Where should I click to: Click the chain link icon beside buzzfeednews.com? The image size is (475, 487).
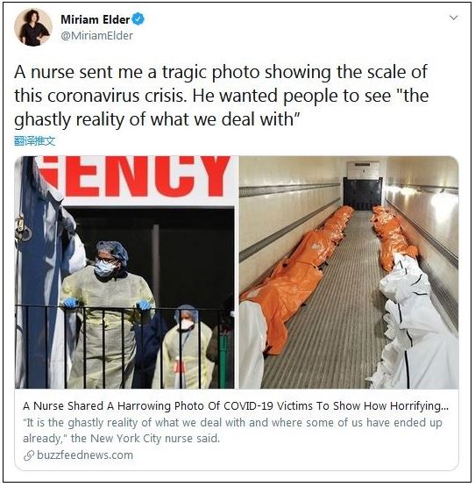[29, 455]
